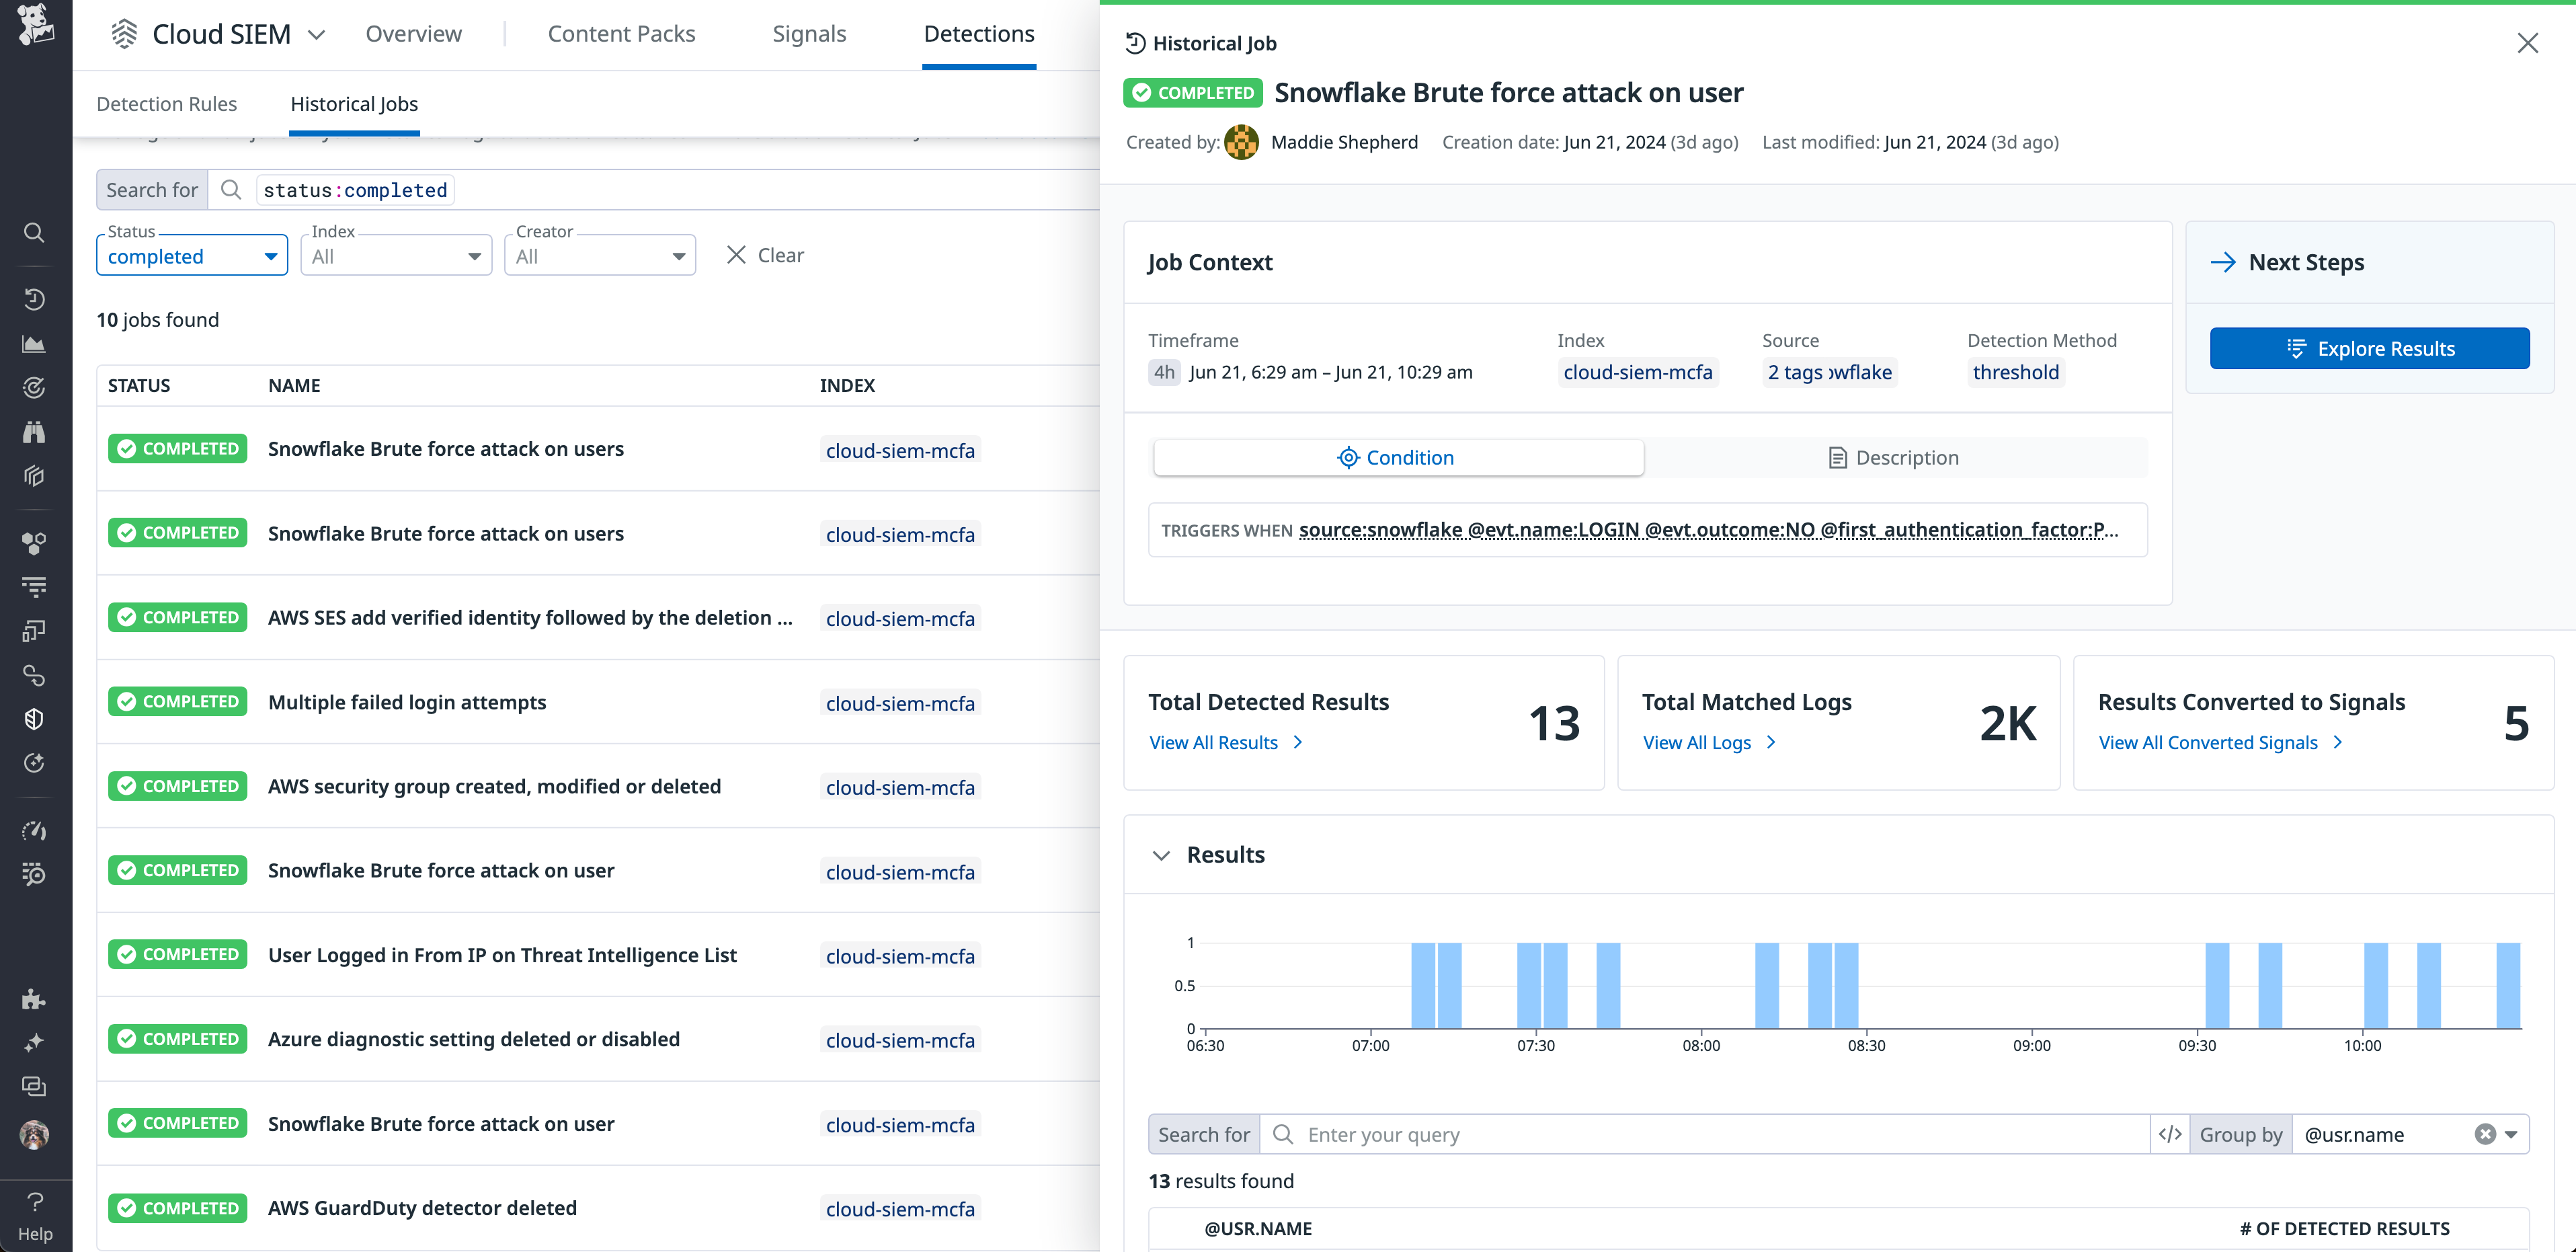Open search from the magnifier sidebar icon

pos(34,232)
